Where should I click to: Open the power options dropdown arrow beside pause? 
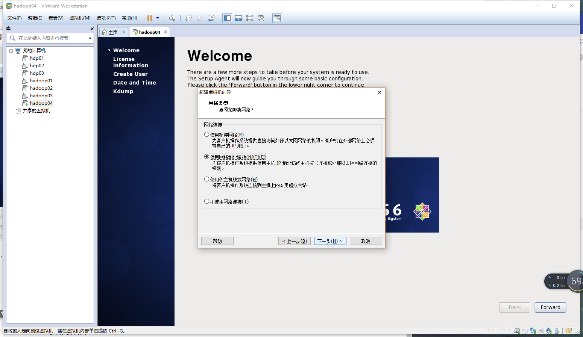(x=158, y=18)
